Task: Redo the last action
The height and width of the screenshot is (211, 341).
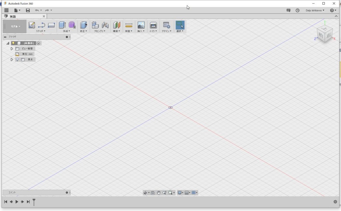Action: tap(47, 10)
